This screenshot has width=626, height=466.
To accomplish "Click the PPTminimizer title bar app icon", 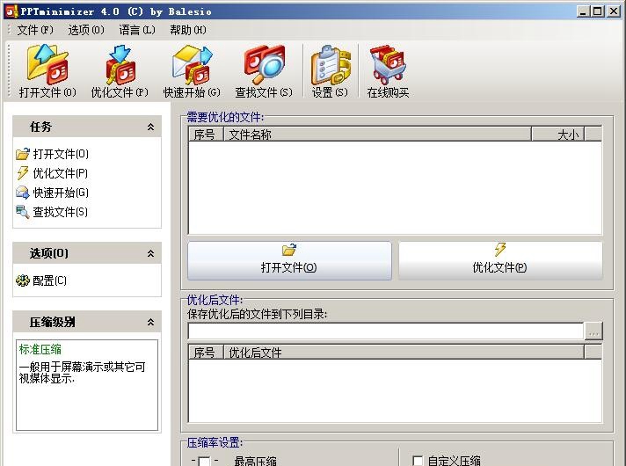I will (11, 11).
